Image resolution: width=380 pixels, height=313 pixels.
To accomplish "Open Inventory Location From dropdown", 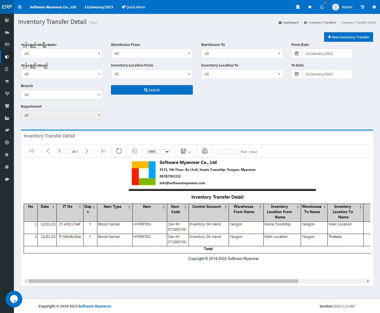I will point(152,74).
